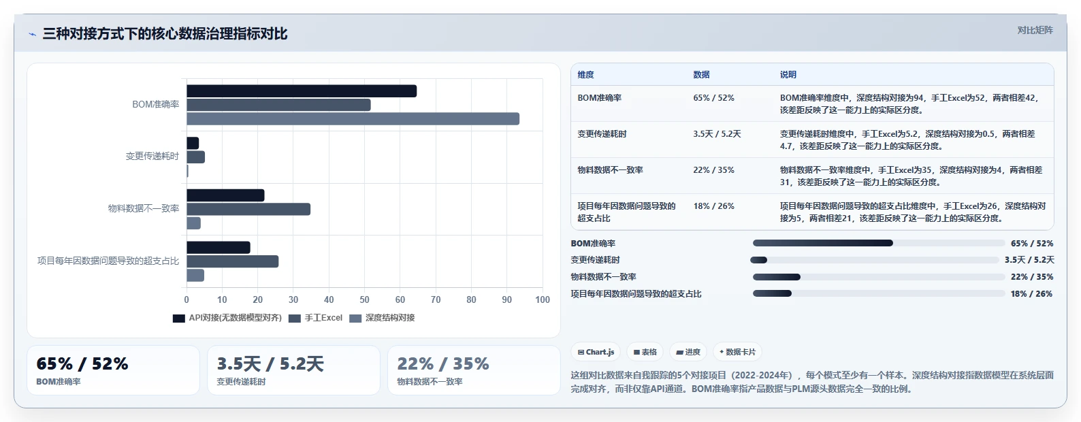Click the 物料数据不一致率 chart axis label
The image size is (1081, 422).
pos(144,208)
